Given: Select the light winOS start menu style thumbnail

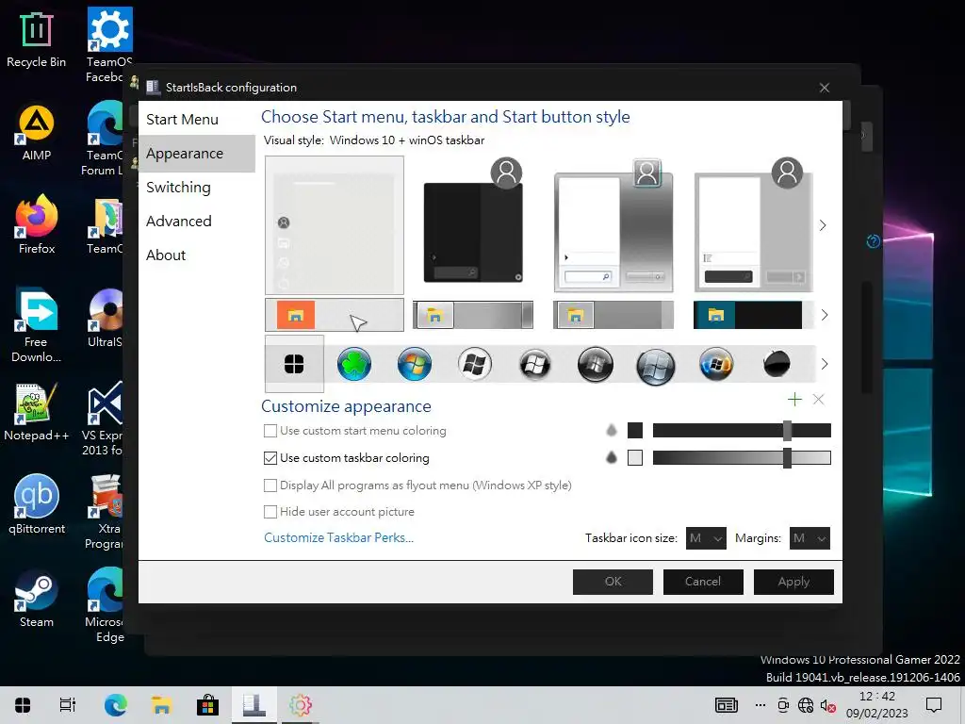Looking at the screenshot, I should click(335, 225).
